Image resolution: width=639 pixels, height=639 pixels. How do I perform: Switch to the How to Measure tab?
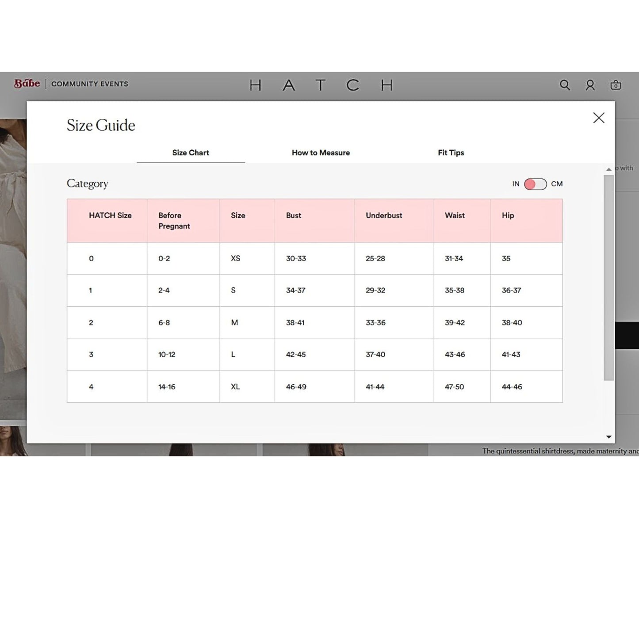tap(321, 153)
